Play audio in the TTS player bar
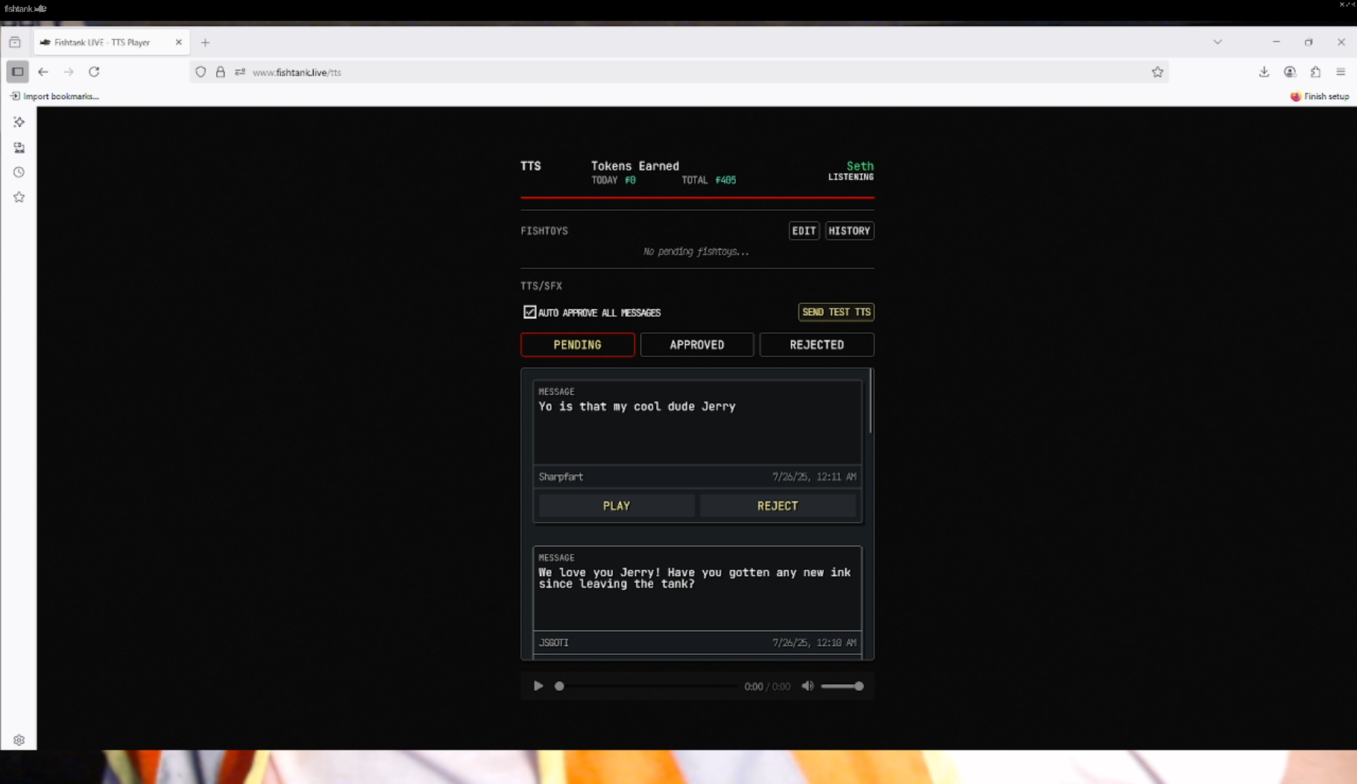 point(538,686)
